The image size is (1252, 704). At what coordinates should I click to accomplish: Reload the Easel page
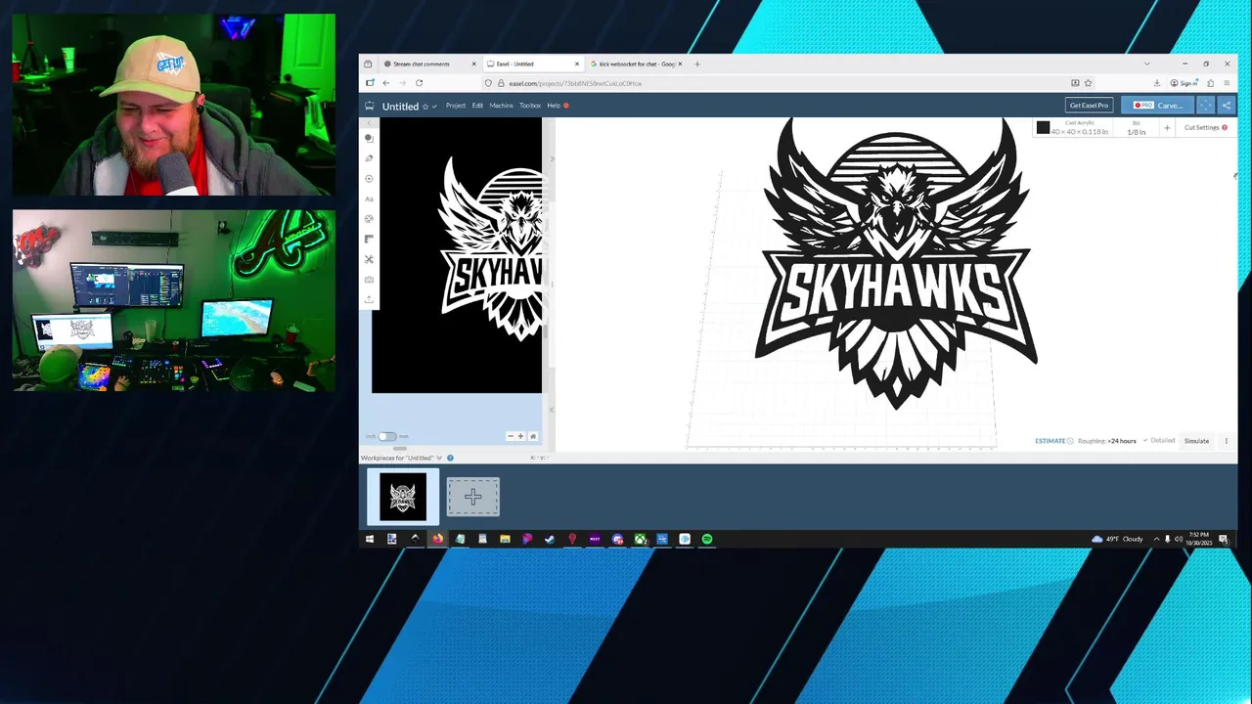pyautogui.click(x=419, y=83)
